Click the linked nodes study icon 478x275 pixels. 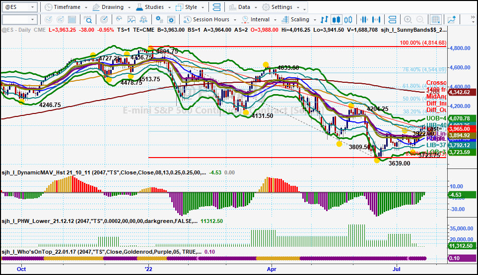[x=143, y=20]
